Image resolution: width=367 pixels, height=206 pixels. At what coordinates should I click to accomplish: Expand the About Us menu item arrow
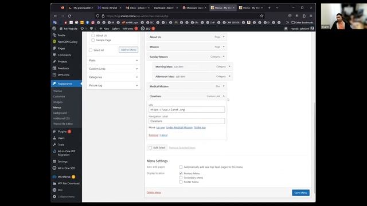(x=224, y=37)
